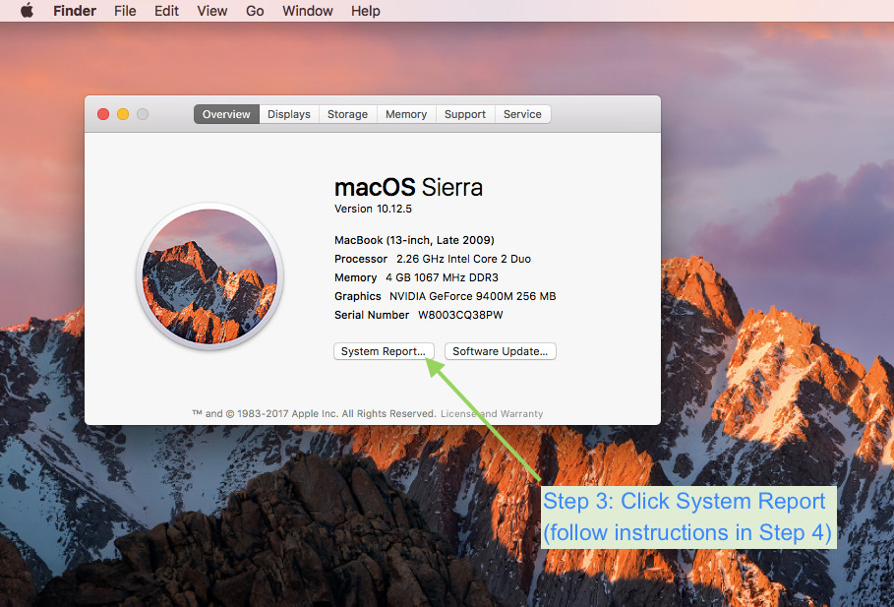Click the System Report button
Viewport: 894px width, 607px height.
pos(384,351)
